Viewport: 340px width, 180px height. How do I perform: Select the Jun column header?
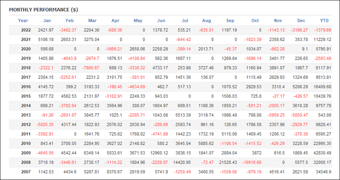[x=161, y=21]
